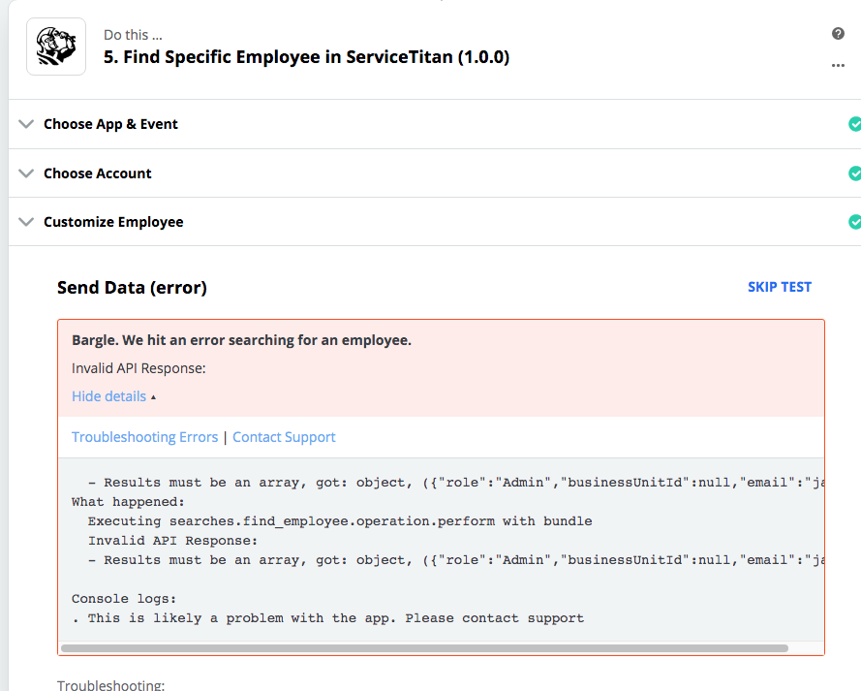Open the help question mark icon
The height and width of the screenshot is (691, 861).
tap(838, 34)
